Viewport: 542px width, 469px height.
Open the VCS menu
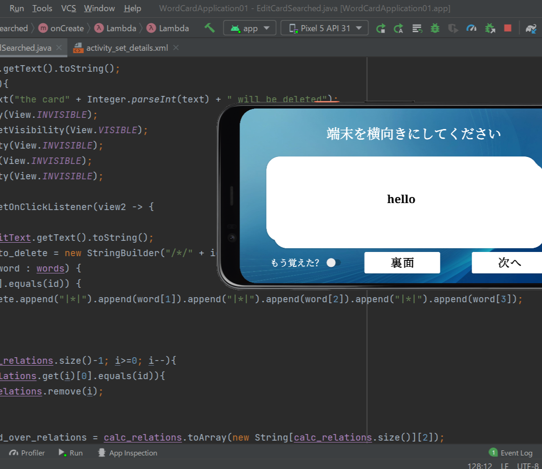(x=69, y=8)
